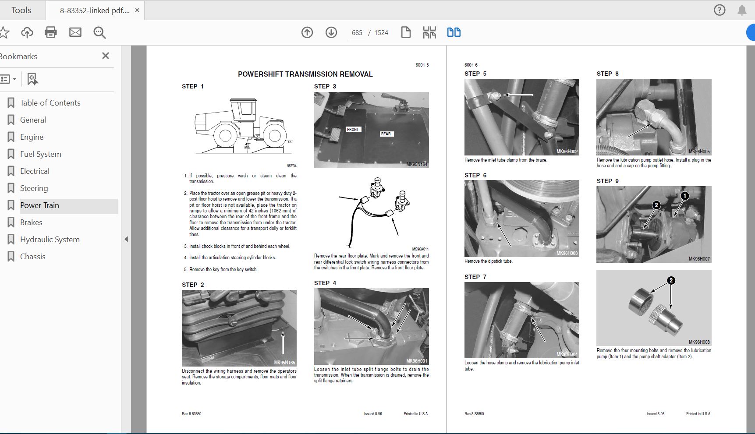
Task: Click the text 'Remove the dipstick tube.'
Action: click(489, 261)
